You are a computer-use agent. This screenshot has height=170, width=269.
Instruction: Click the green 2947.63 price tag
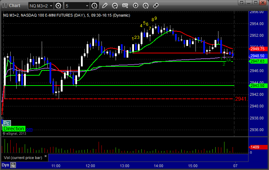(258, 61)
